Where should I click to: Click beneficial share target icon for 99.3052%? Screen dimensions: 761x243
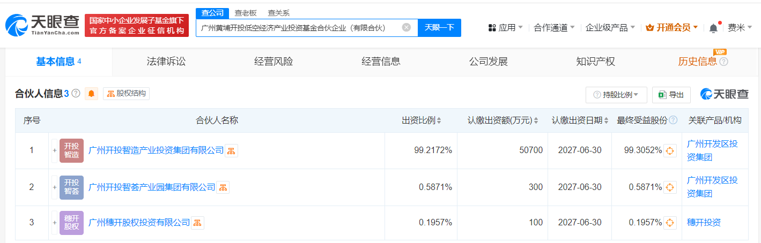669,151
